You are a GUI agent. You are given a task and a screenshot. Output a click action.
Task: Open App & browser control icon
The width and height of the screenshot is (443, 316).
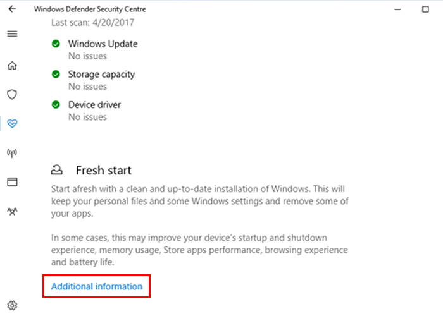[12, 182]
